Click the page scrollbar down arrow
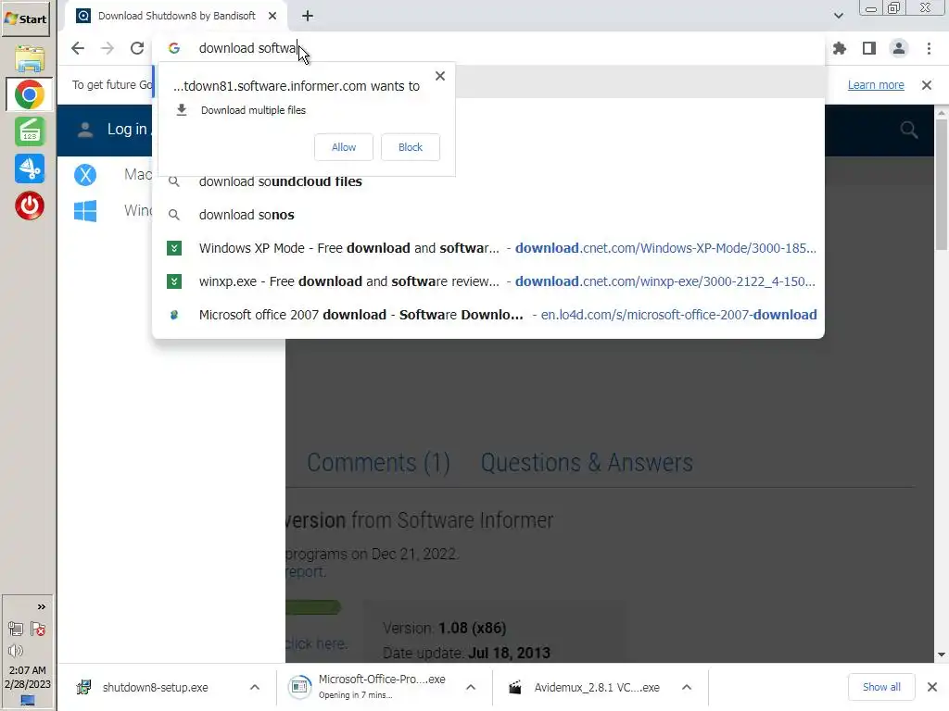The height and width of the screenshot is (711, 949). click(942, 655)
